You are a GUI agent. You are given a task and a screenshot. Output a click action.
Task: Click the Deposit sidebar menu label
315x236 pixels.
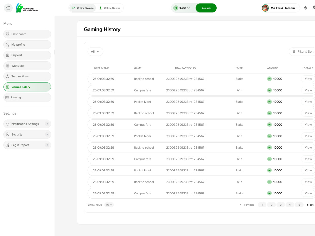pos(17,55)
